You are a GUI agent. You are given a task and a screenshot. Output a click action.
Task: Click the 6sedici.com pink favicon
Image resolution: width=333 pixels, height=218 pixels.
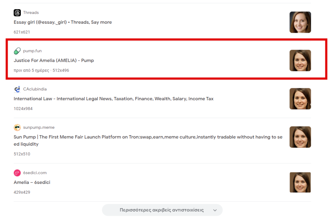17,173
